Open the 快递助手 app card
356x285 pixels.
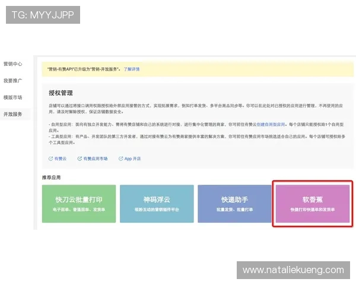234,204
